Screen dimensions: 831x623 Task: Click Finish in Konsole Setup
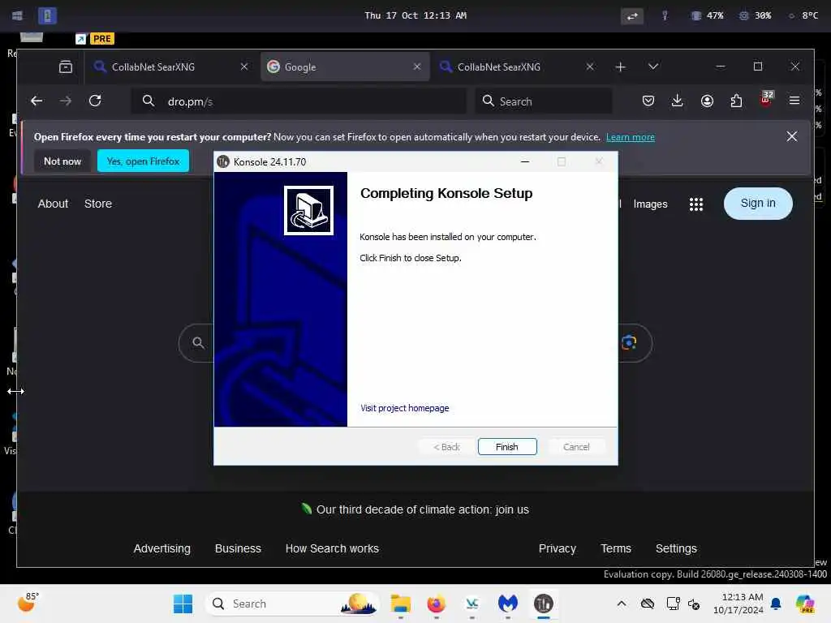point(506,447)
